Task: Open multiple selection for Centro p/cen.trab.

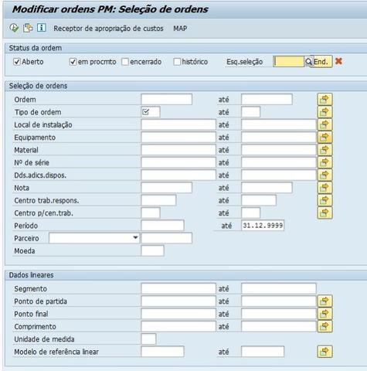Action: pos(325,213)
